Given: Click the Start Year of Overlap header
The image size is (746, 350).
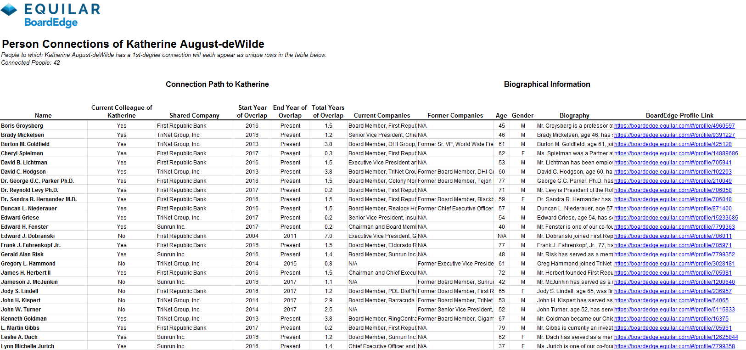Looking at the screenshot, I should click(x=252, y=112).
